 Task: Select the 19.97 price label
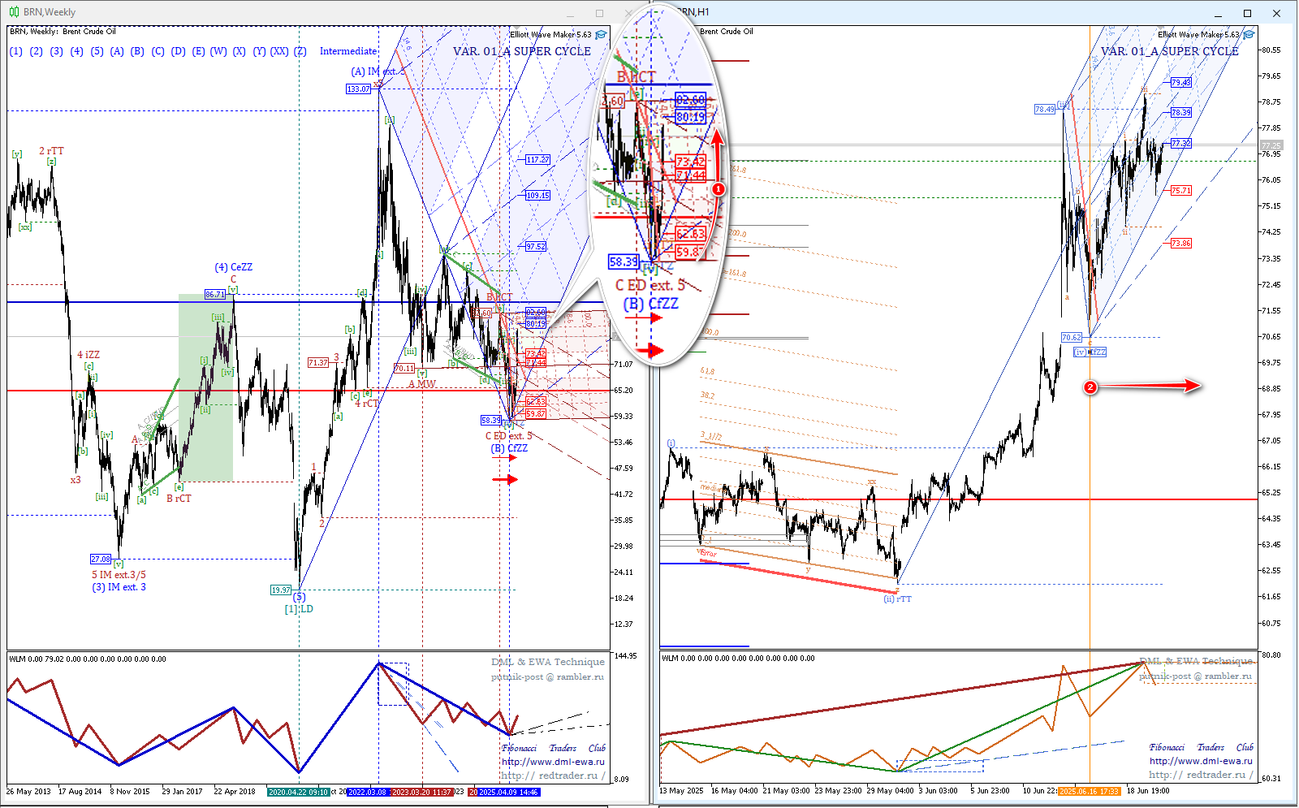(281, 590)
